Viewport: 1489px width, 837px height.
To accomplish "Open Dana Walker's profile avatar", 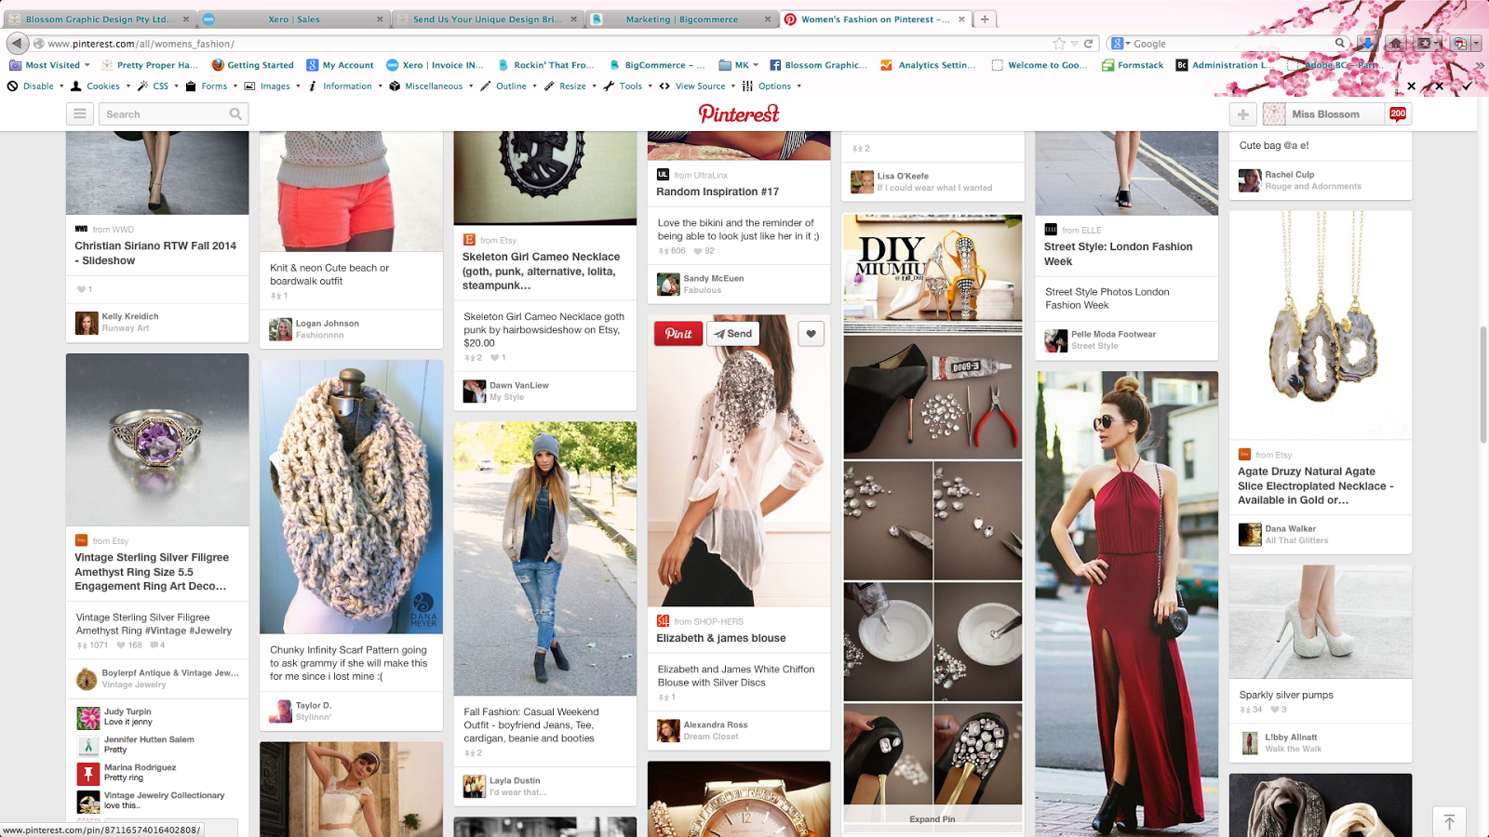I will (x=1250, y=535).
